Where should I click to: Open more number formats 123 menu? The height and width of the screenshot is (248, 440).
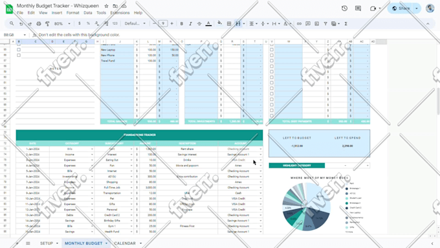[115, 23]
